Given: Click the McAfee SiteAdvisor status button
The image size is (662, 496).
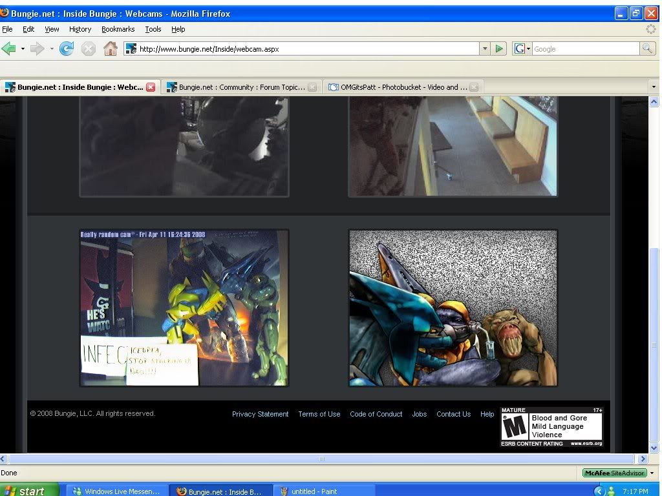Looking at the screenshot, I should pyautogui.click(x=614, y=473).
